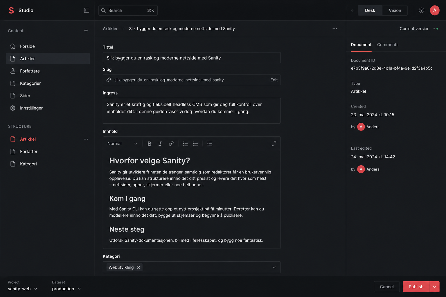Click the heading "Kom i gang"
This screenshot has width=446, height=297.
[x=127, y=199]
